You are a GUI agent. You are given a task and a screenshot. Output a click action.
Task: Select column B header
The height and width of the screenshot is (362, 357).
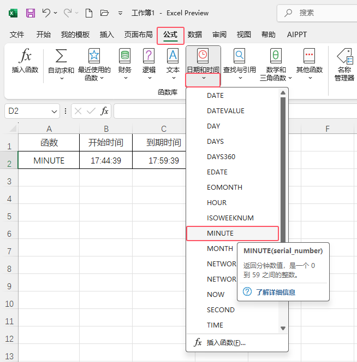106,129
